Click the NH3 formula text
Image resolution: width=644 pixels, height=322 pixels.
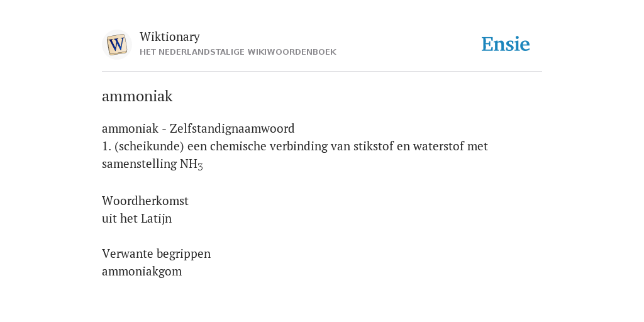(191, 164)
